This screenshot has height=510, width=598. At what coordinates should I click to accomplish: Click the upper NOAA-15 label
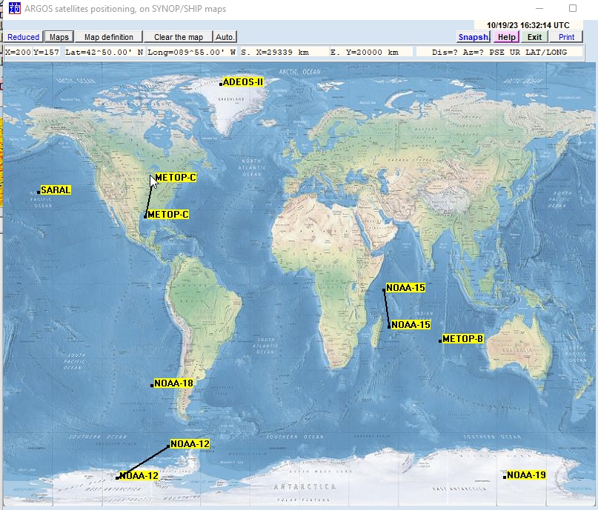pyautogui.click(x=405, y=288)
